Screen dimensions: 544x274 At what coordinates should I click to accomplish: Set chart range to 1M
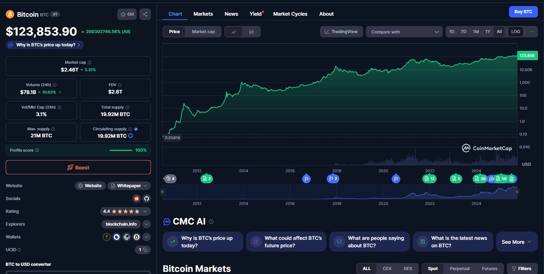point(476,32)
